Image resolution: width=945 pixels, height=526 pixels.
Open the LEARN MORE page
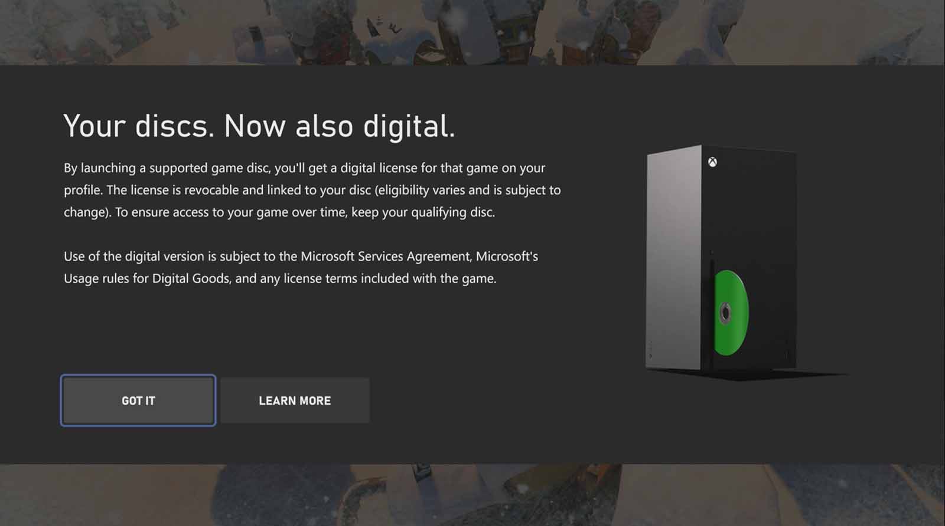point(295,400)
